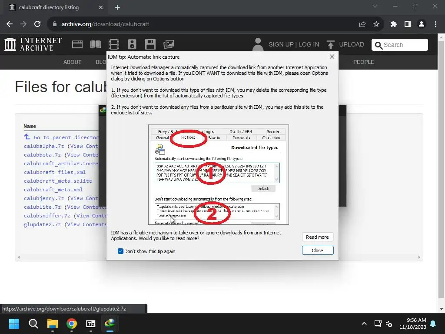Download glupdate2.7z file
The width and height of the screenshot is (445, 334).
[42, 224]
